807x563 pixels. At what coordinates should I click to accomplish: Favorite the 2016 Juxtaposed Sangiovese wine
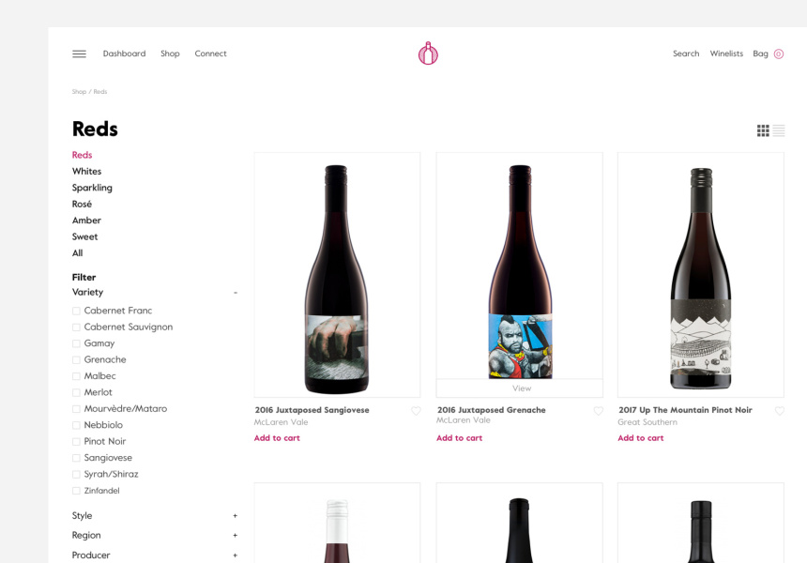(416, 411)
